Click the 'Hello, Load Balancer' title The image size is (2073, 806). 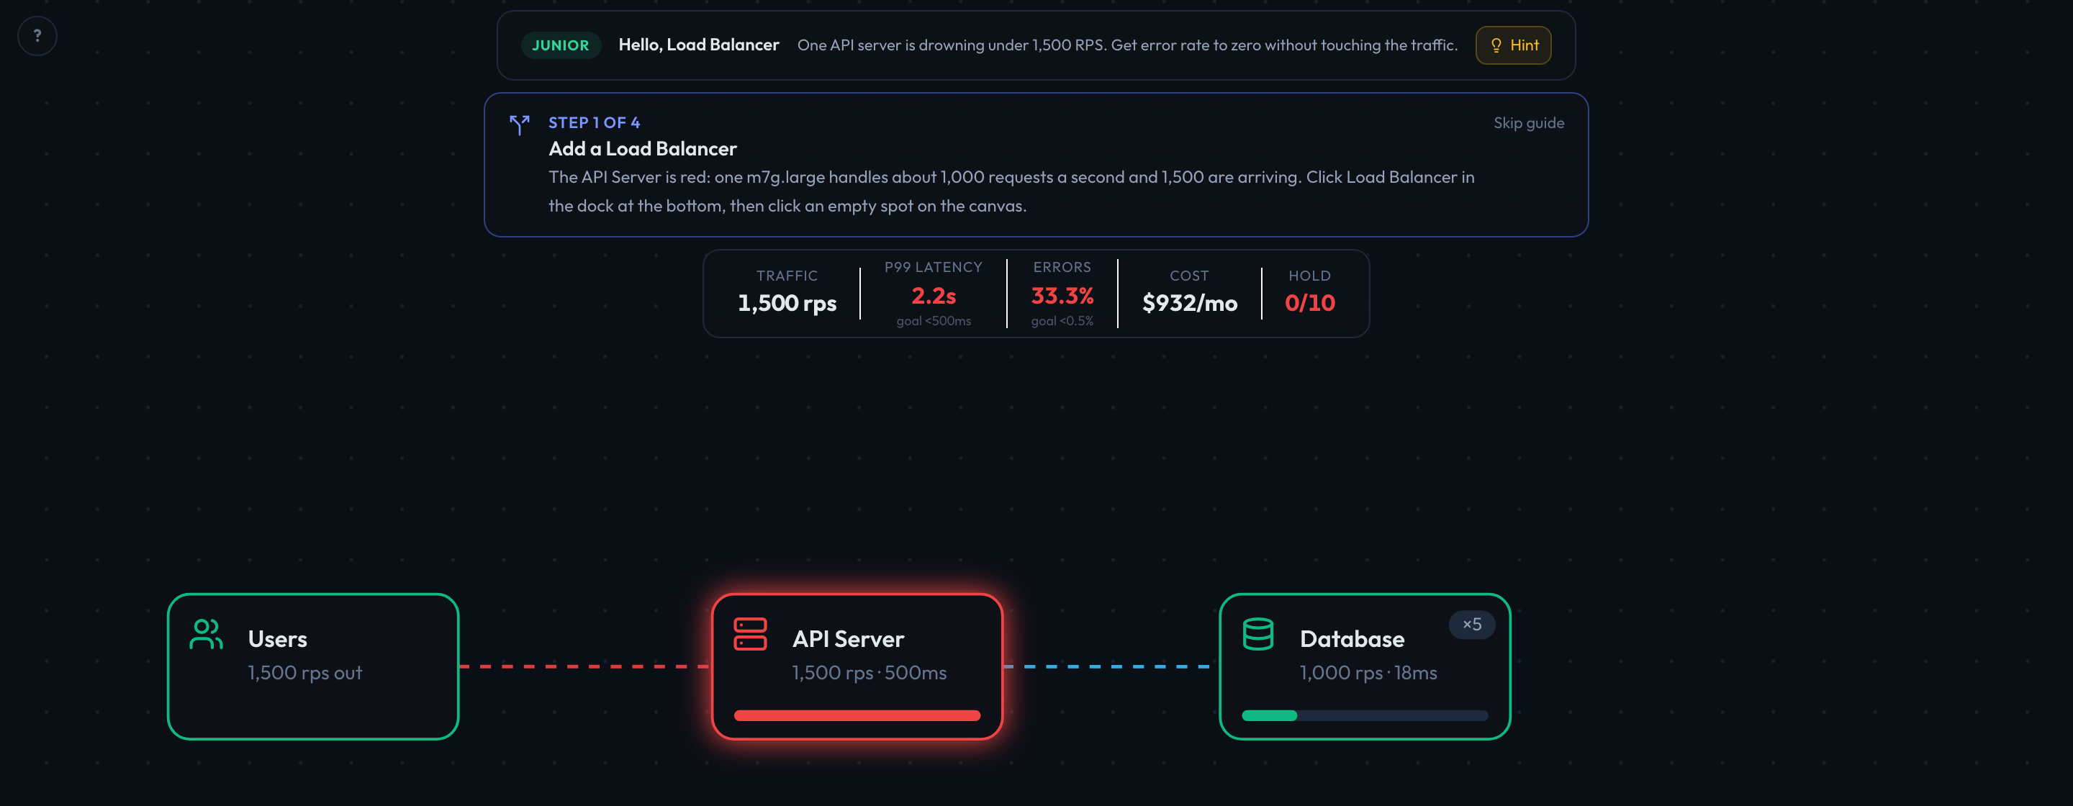698,45
